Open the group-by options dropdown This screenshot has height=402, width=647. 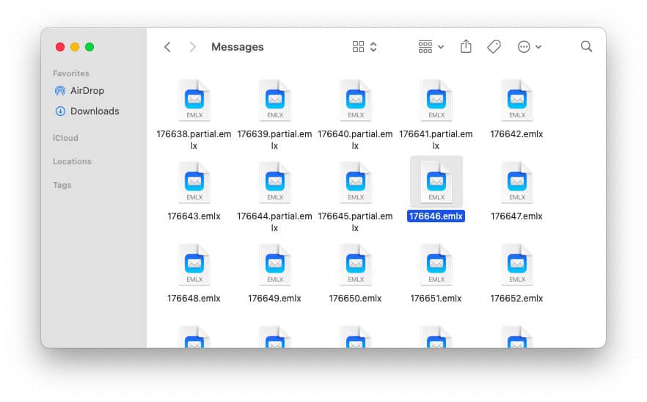coord(431,47)
